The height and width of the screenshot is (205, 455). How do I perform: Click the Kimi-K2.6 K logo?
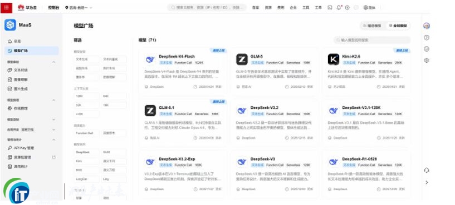click(x=334, y=59)
